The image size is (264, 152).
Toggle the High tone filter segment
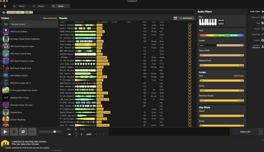[238, 35]
